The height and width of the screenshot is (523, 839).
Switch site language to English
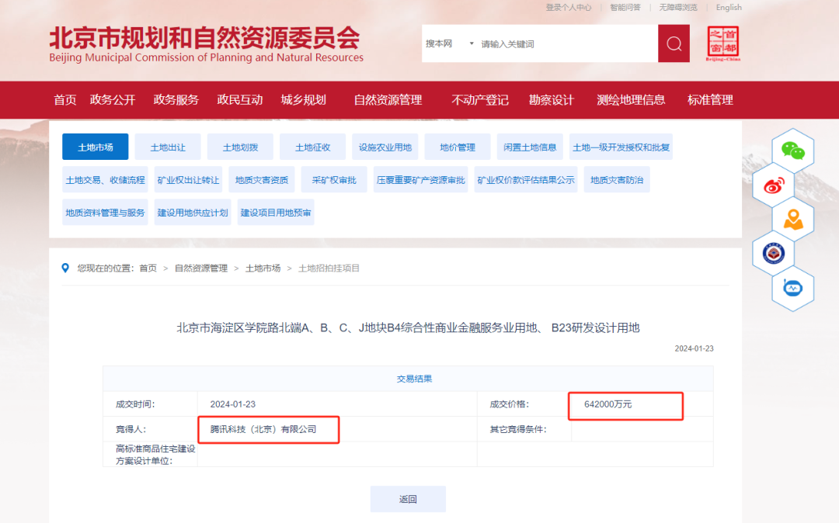(x=729, y=7)
